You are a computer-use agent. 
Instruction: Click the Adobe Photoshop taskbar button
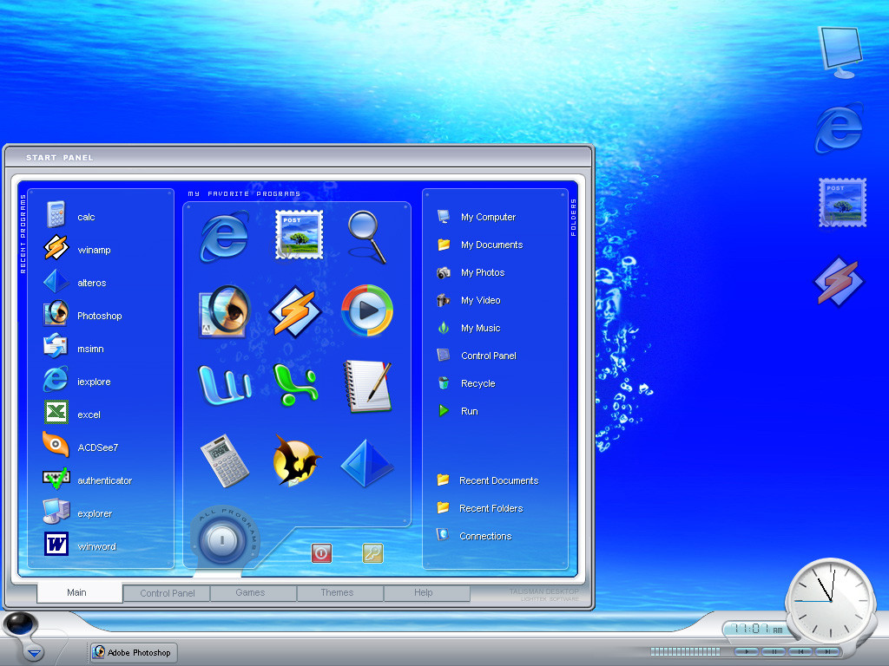[134, 652]
